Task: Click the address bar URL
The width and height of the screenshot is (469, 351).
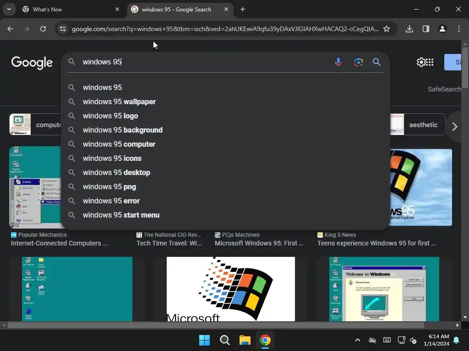Action: tap(225, 29)
